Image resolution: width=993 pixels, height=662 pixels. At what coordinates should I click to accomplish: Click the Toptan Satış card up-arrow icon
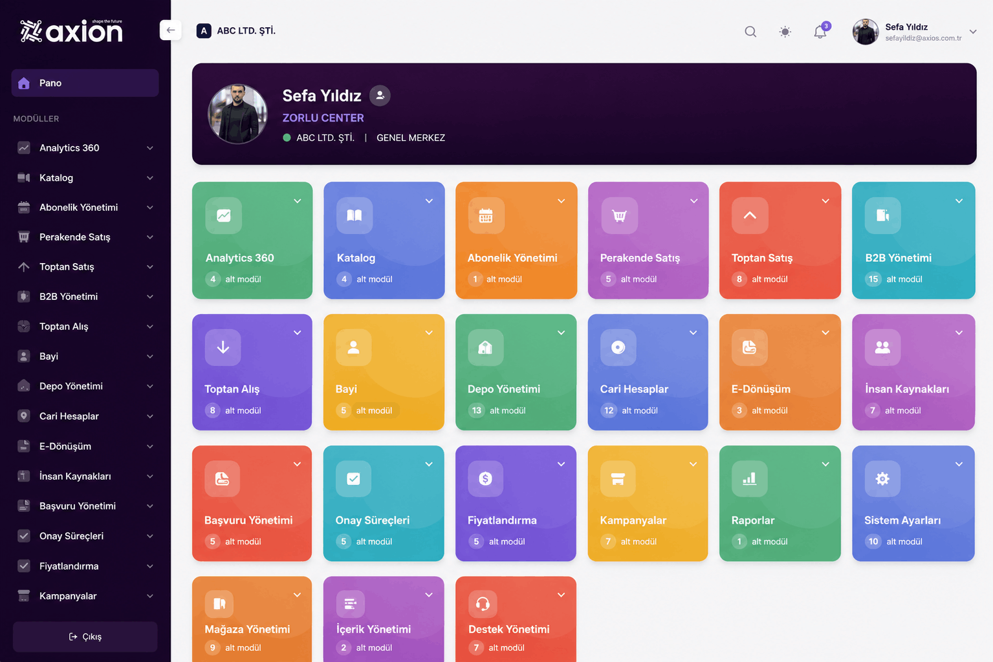(750, 215)
